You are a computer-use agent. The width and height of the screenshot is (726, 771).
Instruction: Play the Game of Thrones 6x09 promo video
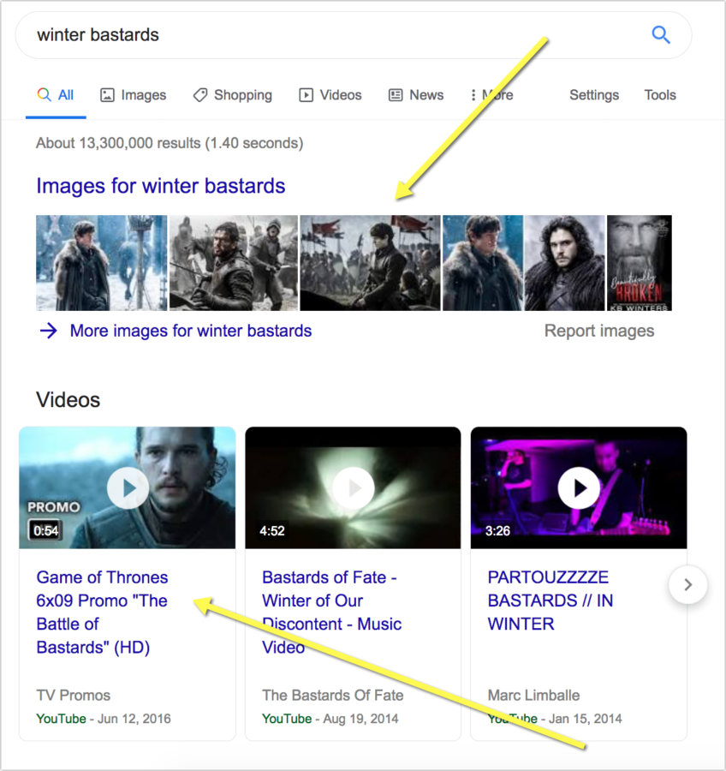[x=128, y=487]
